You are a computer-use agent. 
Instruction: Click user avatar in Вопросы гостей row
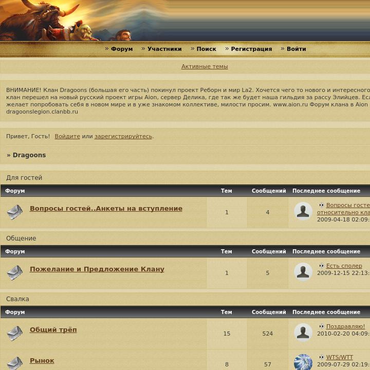[303, 211]
